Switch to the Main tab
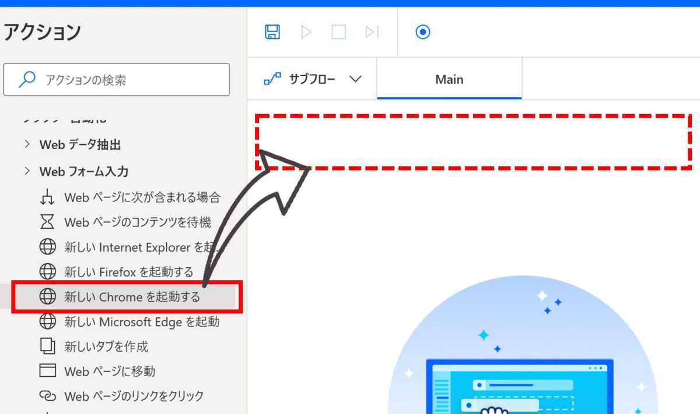Screen dimensions: 700x414 point(449,79)
